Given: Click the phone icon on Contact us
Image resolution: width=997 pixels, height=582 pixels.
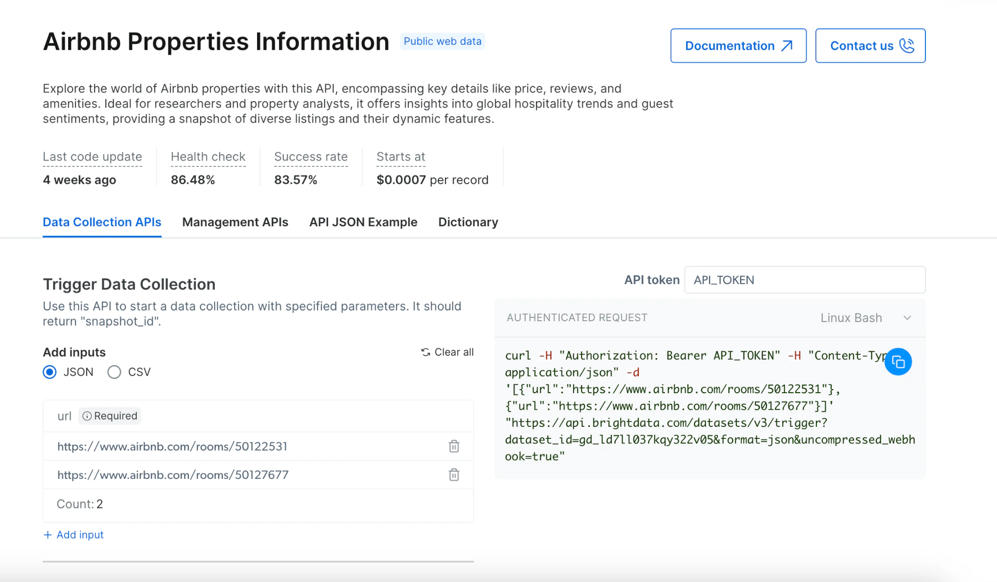Looking at the screenshot, I should [x=906, y=46].
